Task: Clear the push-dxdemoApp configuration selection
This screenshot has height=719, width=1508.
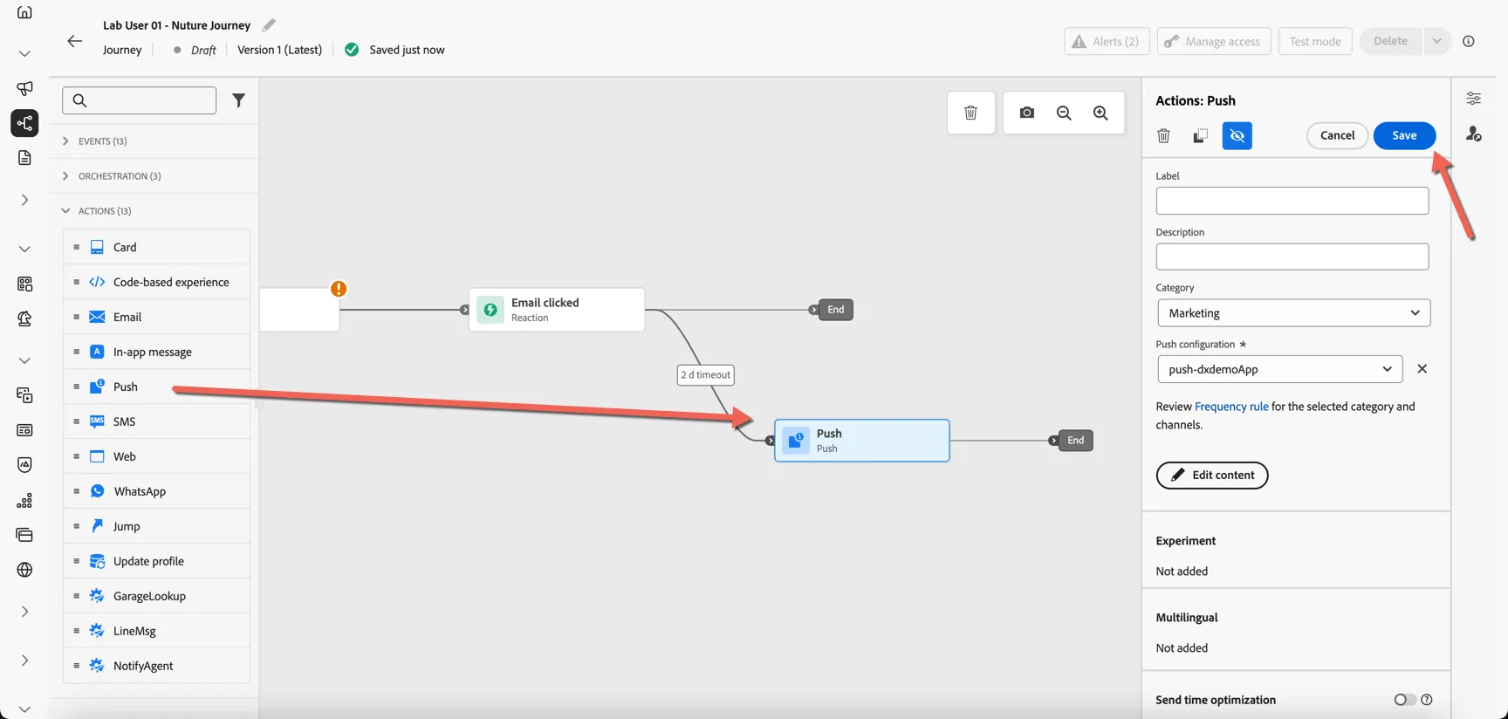Action: (1422, 369)
